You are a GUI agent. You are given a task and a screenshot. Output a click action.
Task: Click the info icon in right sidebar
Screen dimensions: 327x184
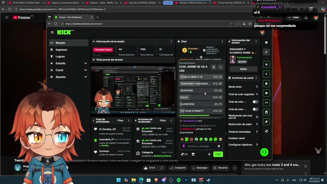click(266, 42)
